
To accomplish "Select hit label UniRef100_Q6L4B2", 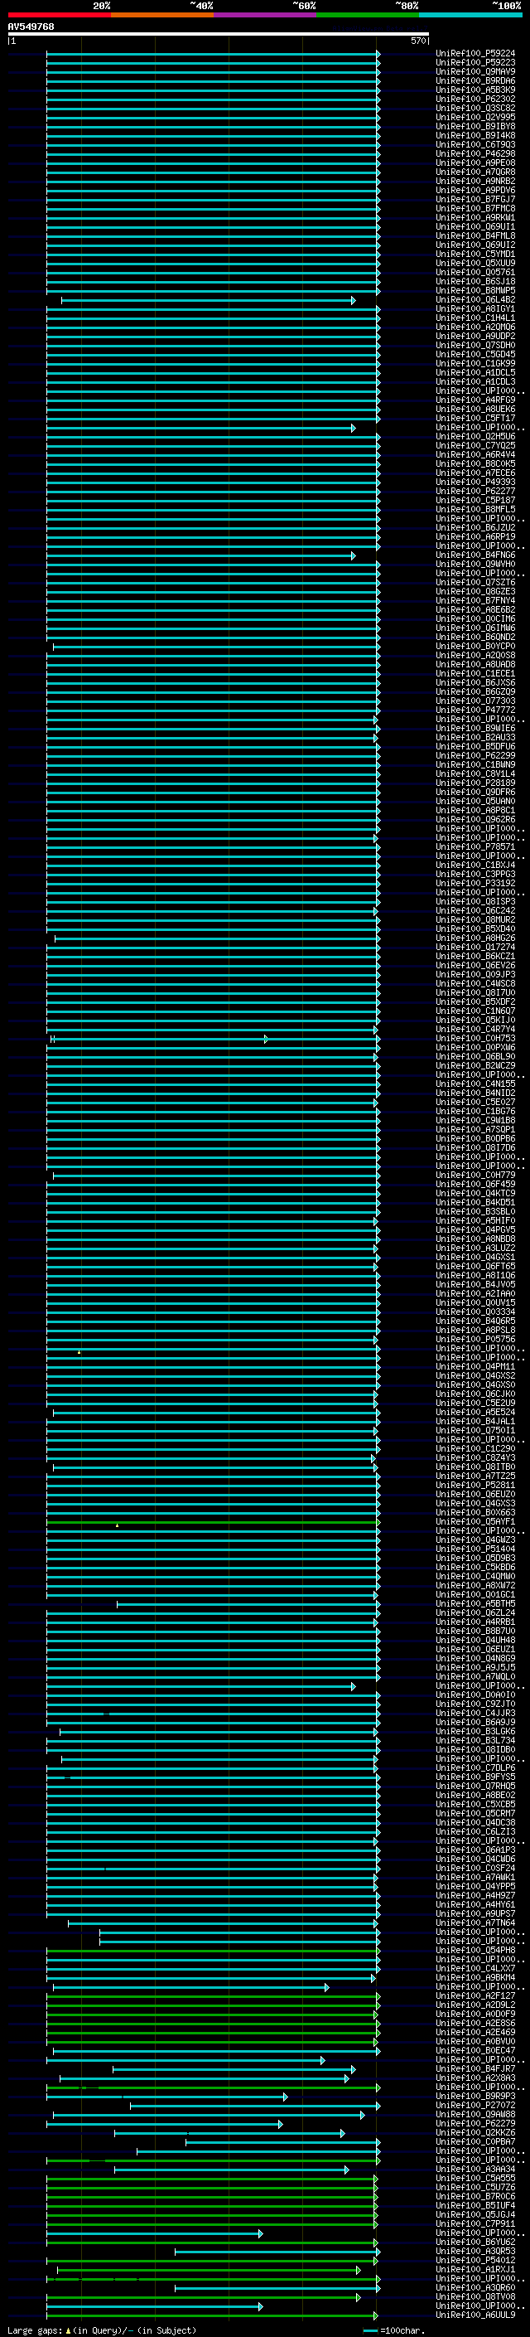I will 475,299.
